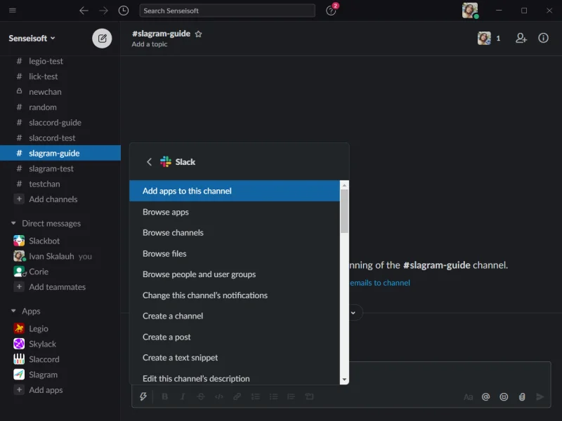Open the emoji picker icon
Image resolution: width=562 pixels, height=421 pixels.
[x=504, y=397]
